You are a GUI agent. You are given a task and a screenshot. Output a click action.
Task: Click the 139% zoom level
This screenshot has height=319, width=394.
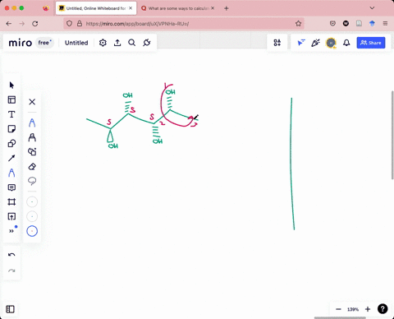353,309
